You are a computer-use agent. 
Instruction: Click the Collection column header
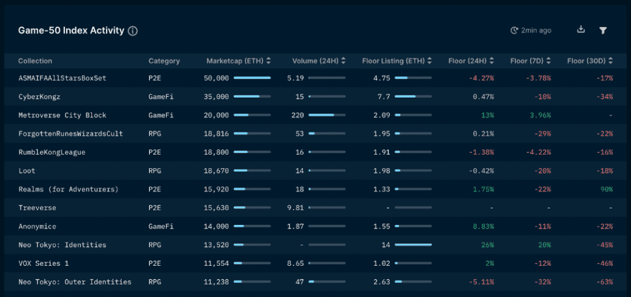[35, 61]
